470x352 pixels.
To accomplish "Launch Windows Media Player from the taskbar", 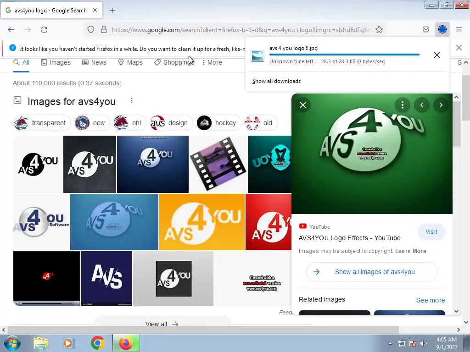I will point(69,343).
